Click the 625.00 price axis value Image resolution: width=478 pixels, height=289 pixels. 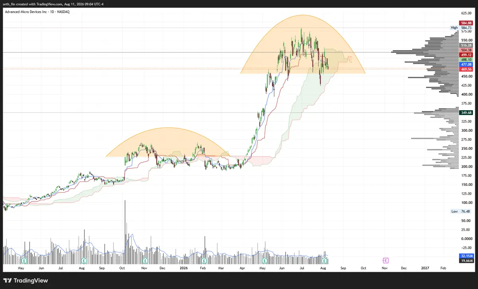466,13
